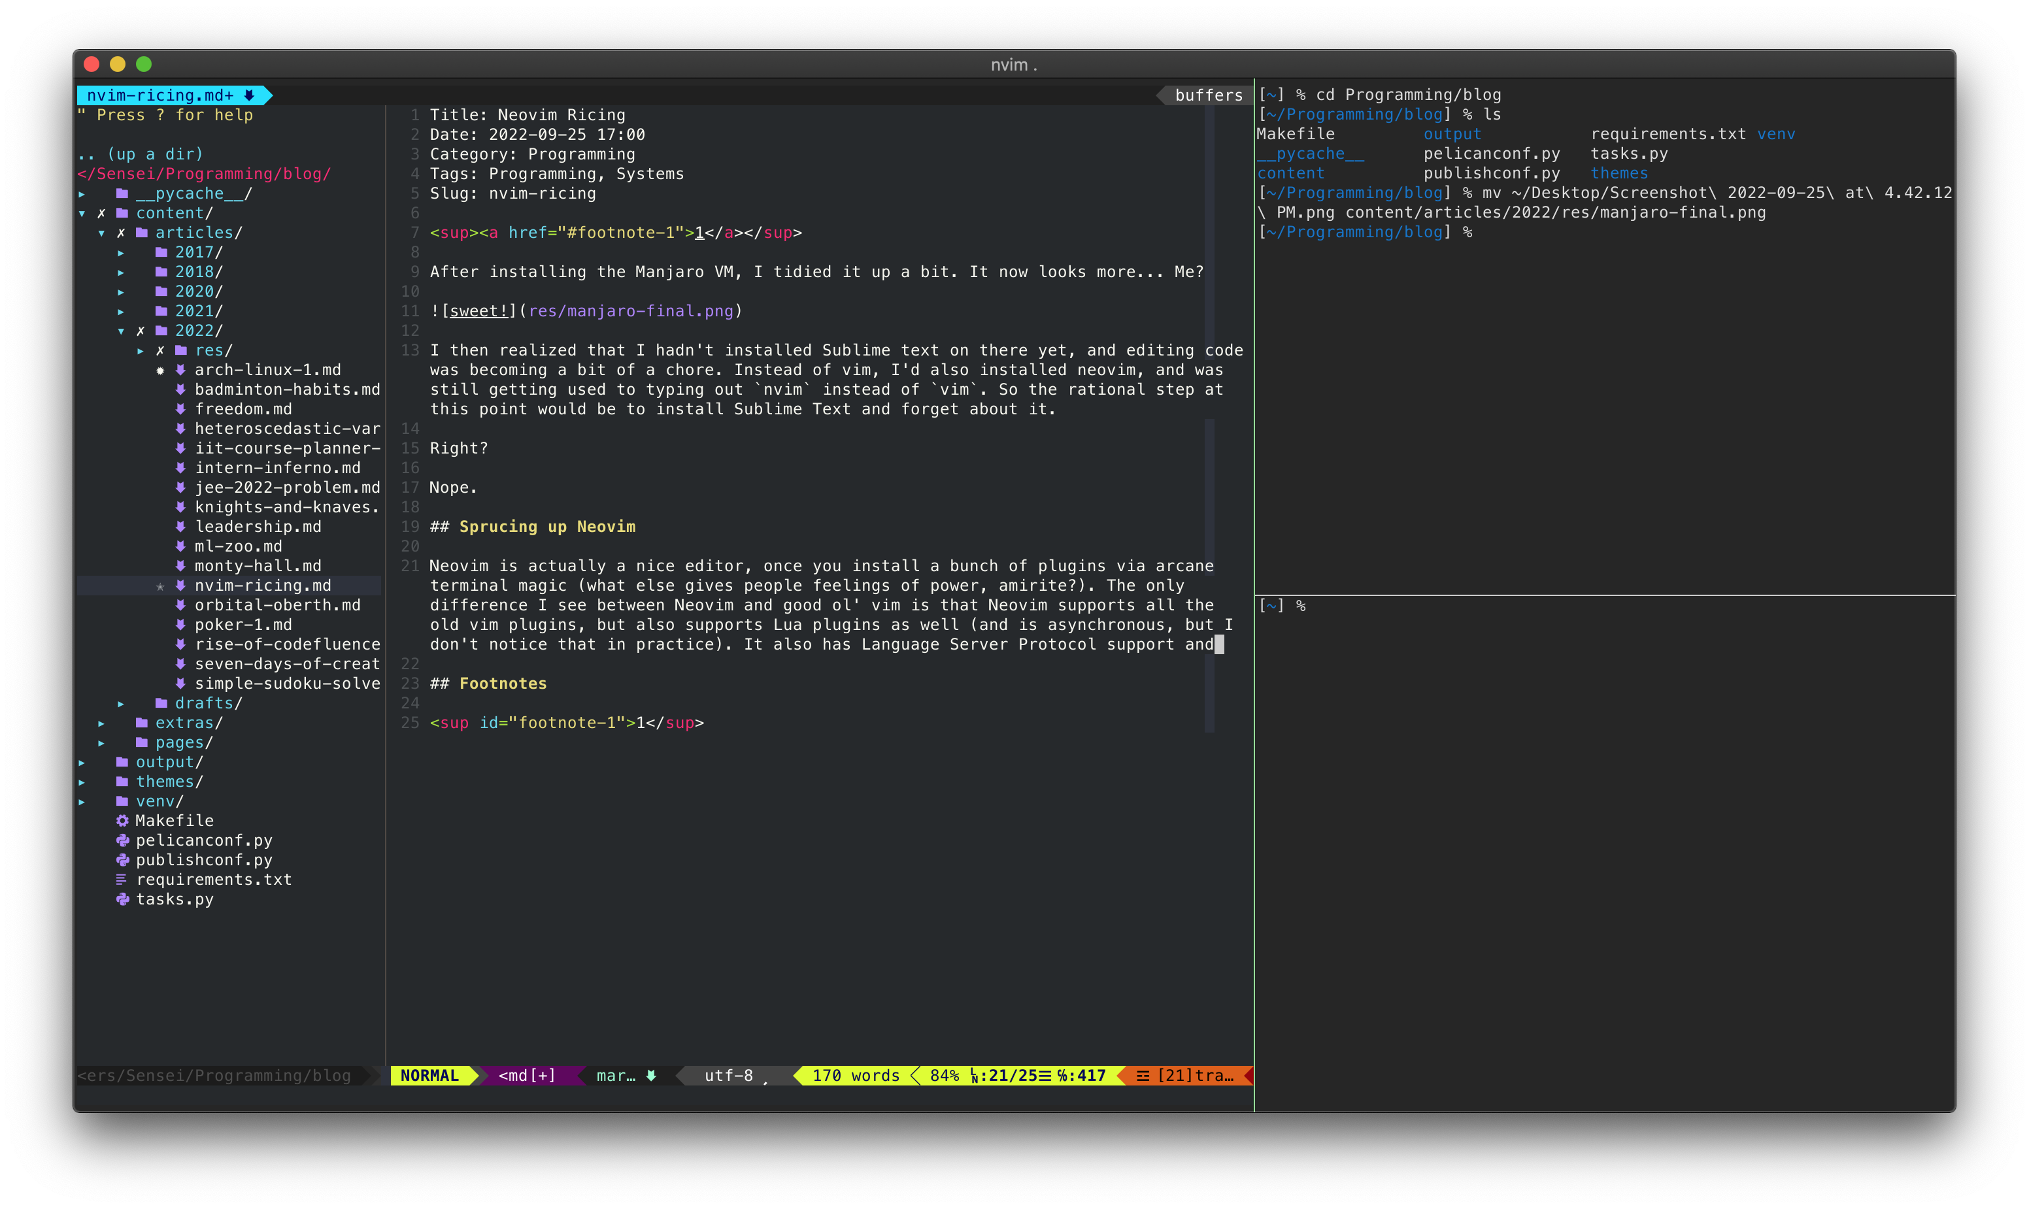
Task: Expand the themes folder arrow
Action: [82, 782]
